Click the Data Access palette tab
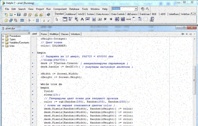 (x=102, y=14)
